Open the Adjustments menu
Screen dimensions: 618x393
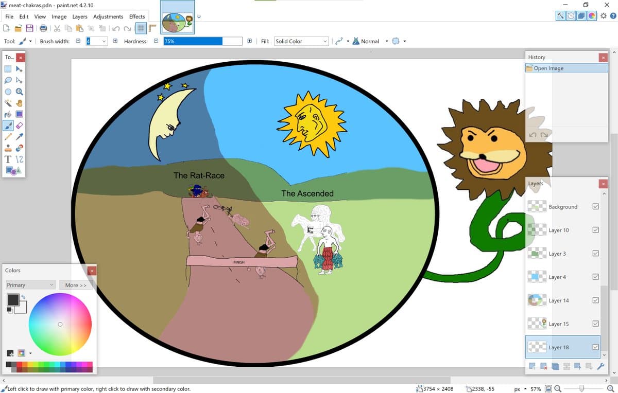[108, 16]
